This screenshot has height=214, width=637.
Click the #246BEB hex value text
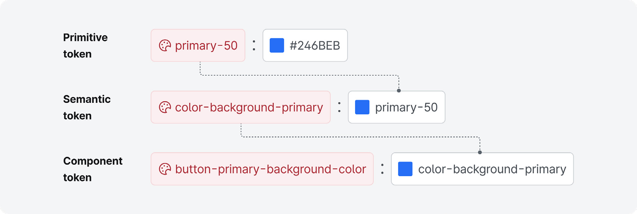315,45
